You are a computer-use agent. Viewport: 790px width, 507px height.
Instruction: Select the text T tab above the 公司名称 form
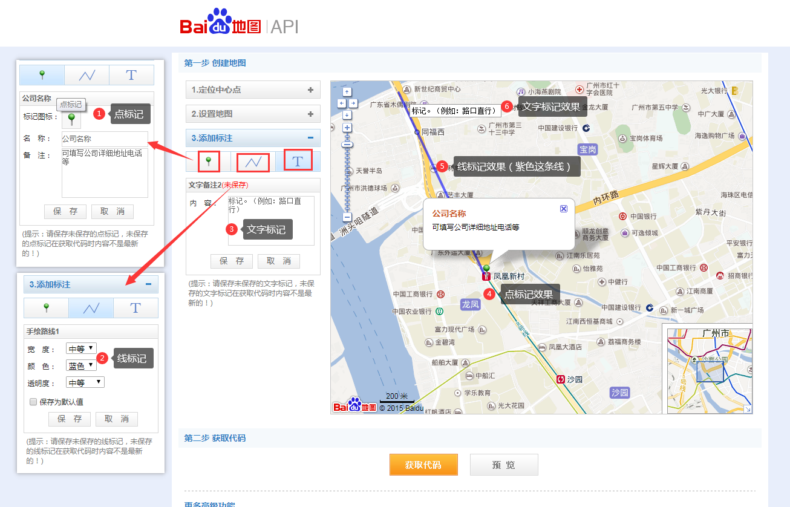pos(131,75)
